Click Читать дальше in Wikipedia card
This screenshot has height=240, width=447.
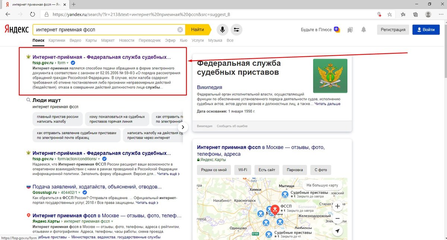pyautogui.click(x=327, y=104)
